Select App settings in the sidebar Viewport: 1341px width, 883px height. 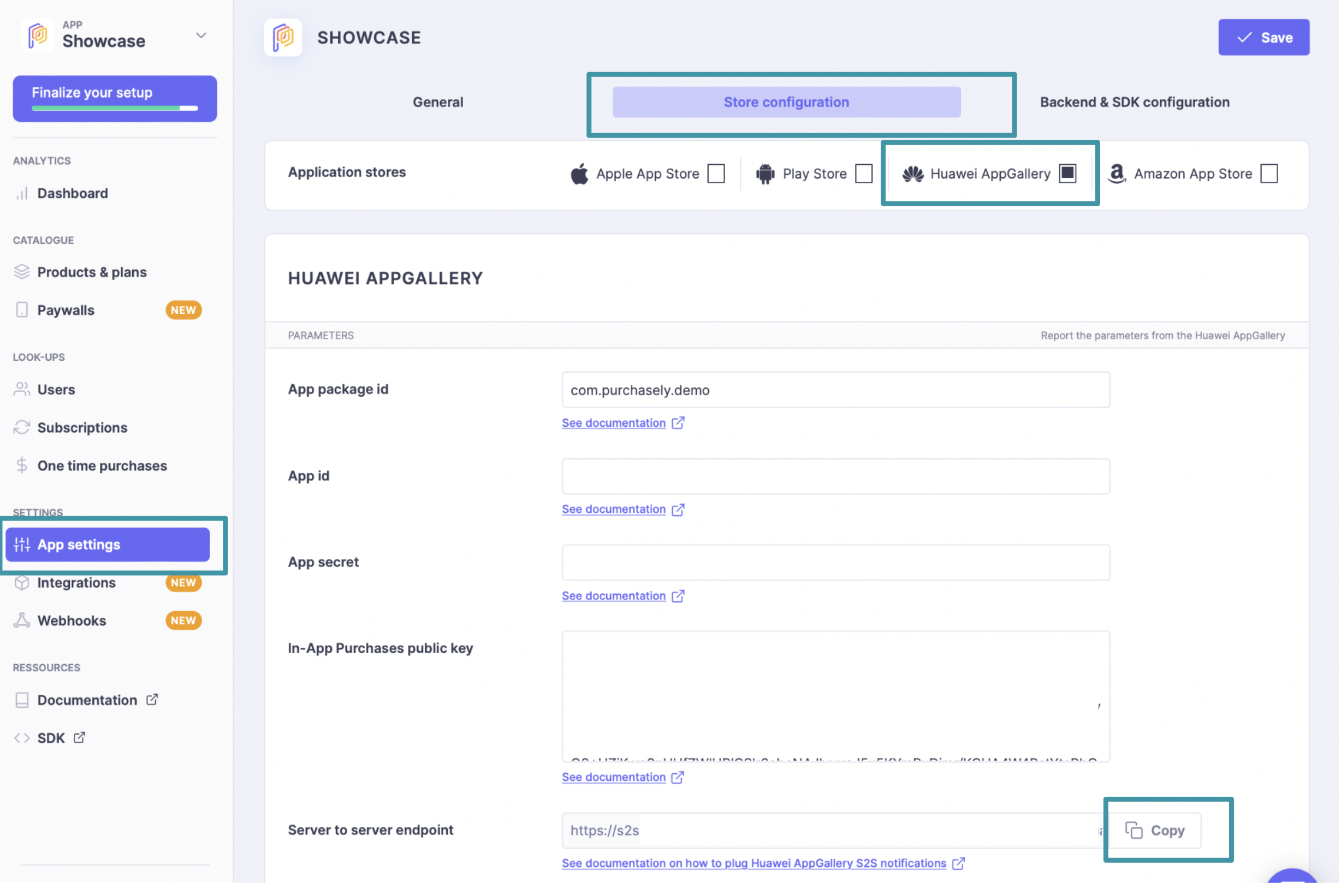click(x=108, y=545)
